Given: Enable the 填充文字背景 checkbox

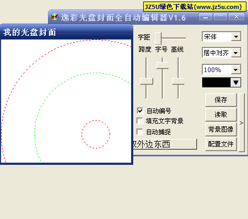Looking at the screenshot, I should point(140,121).
